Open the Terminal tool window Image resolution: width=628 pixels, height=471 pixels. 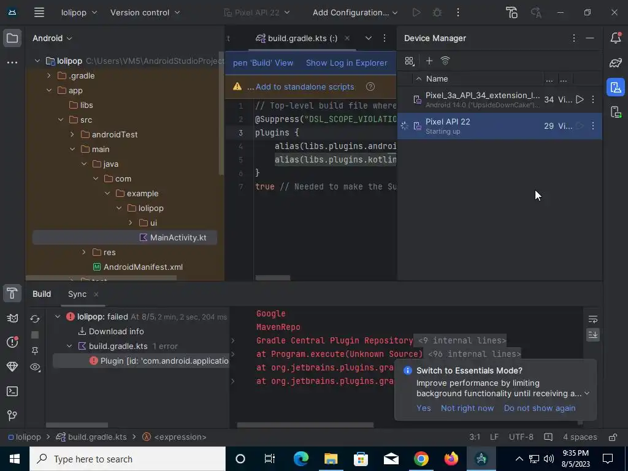[x=12, y=391]
